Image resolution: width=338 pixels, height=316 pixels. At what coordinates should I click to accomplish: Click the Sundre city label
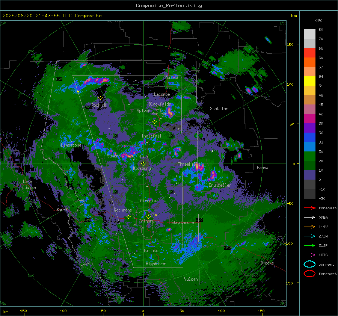click(114, 156)
